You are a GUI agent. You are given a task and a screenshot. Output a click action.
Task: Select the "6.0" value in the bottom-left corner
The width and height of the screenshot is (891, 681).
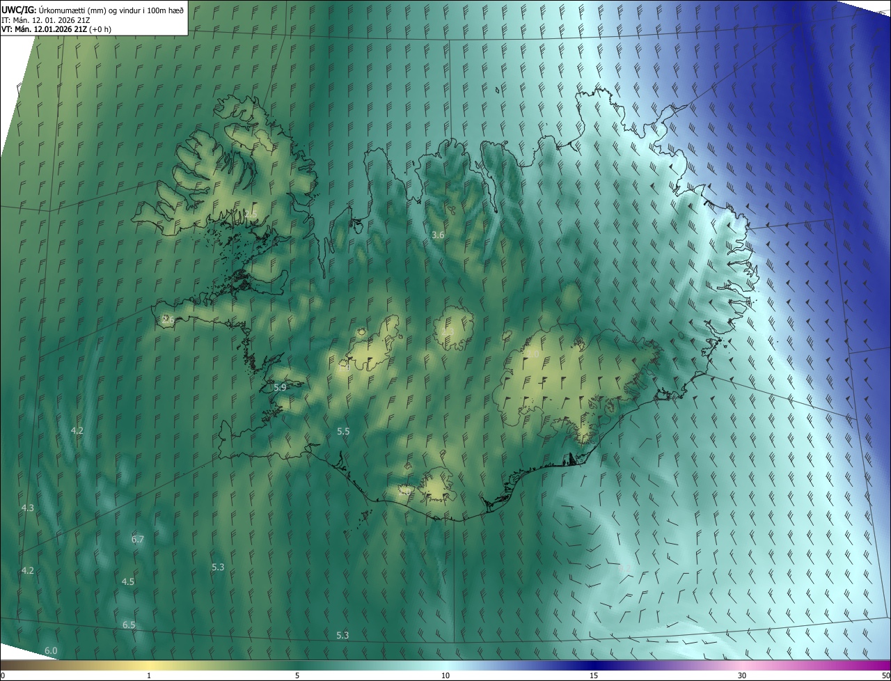pyautogui.click(x=51, y=651)
